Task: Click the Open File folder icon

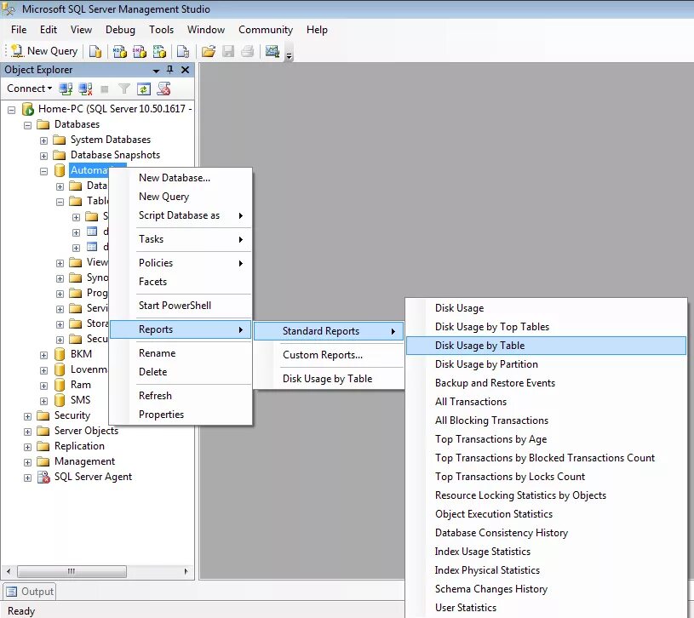Action: click(x=209, y=51)
